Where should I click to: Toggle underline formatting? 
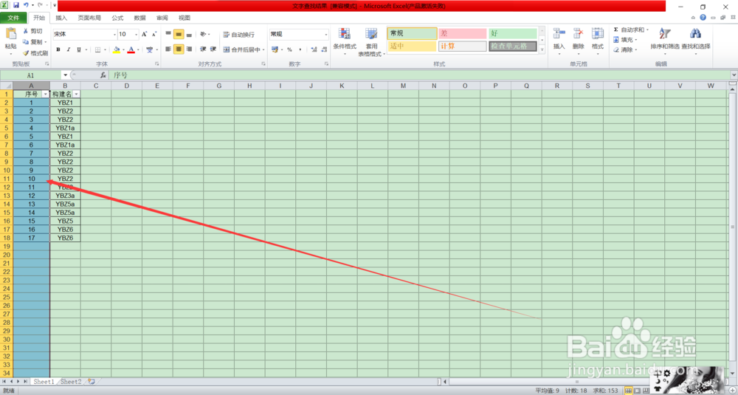click(79, 49)
